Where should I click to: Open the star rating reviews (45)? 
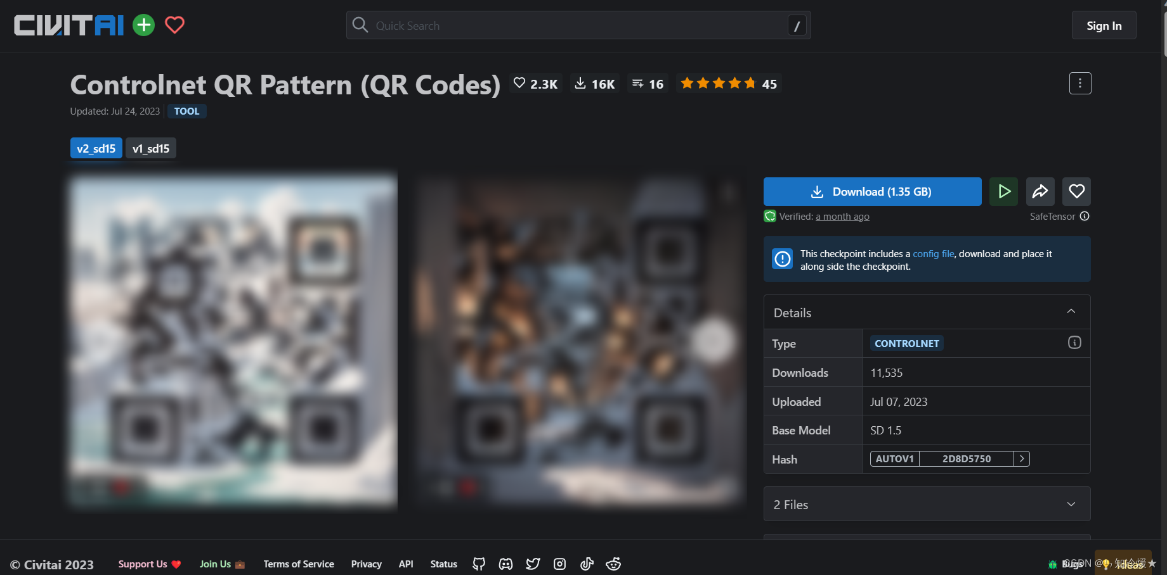(729, 84)
